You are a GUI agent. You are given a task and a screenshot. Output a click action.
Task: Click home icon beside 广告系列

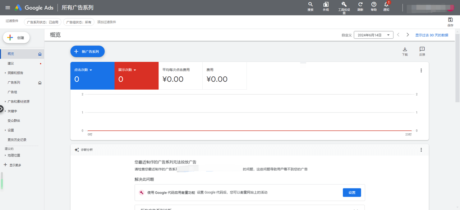40,83
